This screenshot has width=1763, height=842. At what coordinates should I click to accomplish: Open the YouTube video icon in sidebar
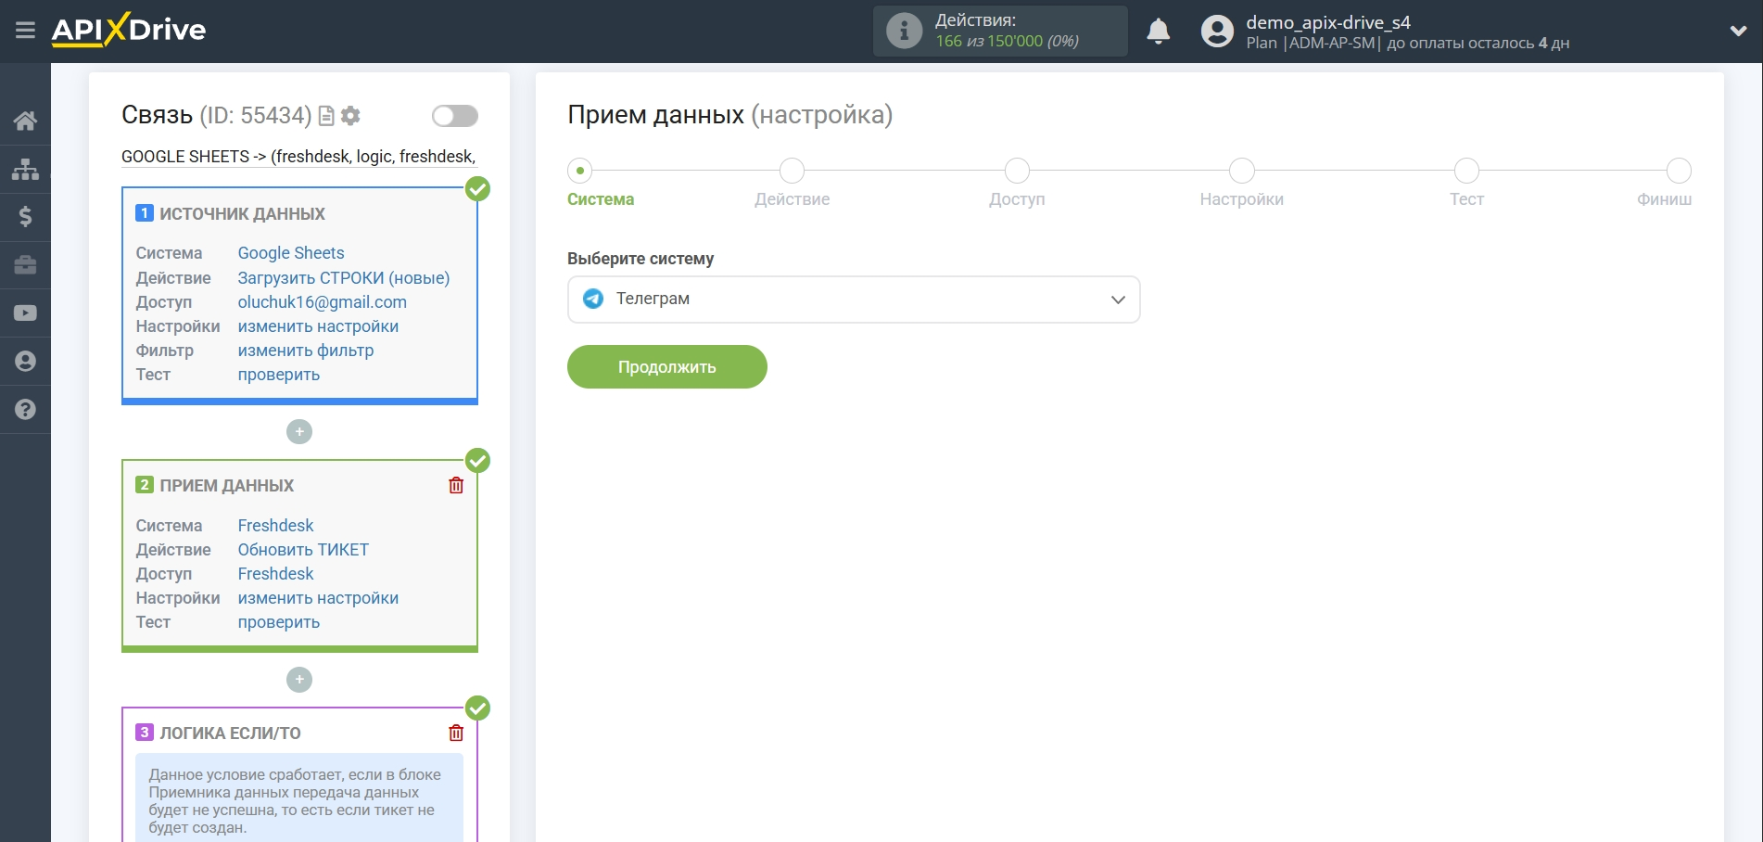pos(25,313)
